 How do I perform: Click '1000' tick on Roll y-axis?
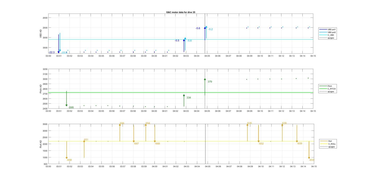pyautogui.click(x=45, y=157)
